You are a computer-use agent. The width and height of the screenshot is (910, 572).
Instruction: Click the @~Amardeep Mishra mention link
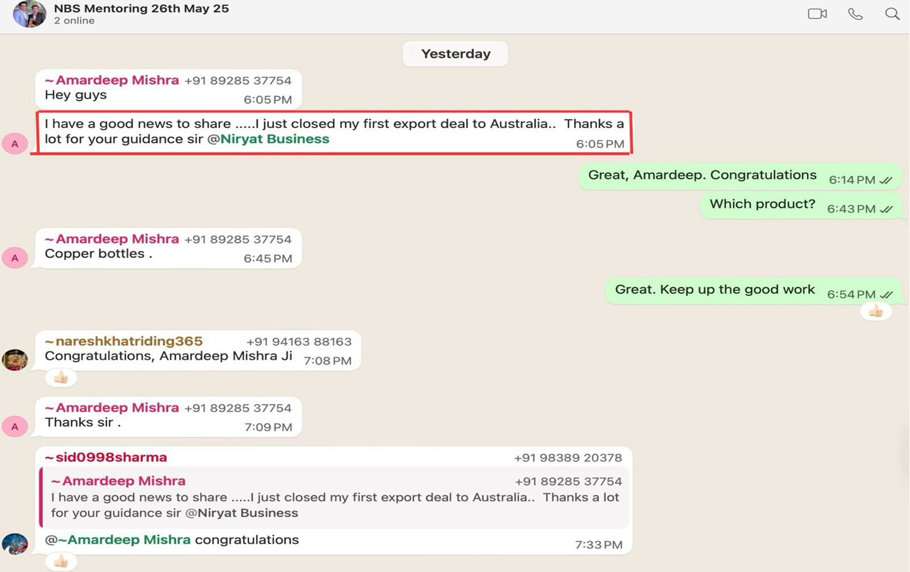click(x=118, y=540)
